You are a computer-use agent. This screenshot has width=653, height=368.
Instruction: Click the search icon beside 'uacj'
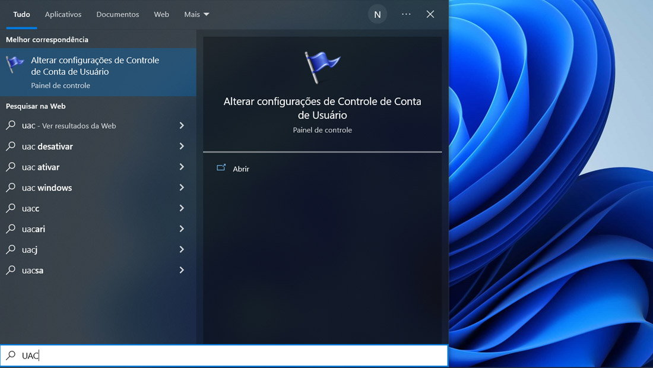tap(11, 249)
